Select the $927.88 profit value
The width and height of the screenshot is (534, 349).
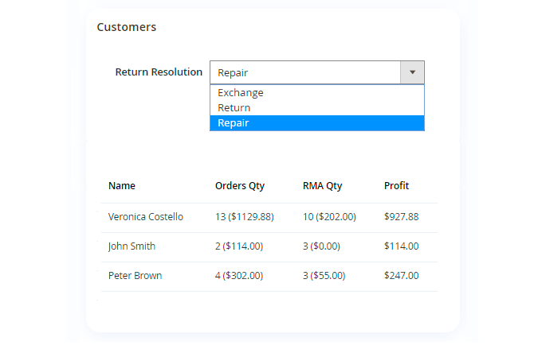(401, 217)
